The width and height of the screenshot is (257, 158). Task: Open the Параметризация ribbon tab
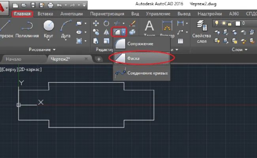(107, 14)
